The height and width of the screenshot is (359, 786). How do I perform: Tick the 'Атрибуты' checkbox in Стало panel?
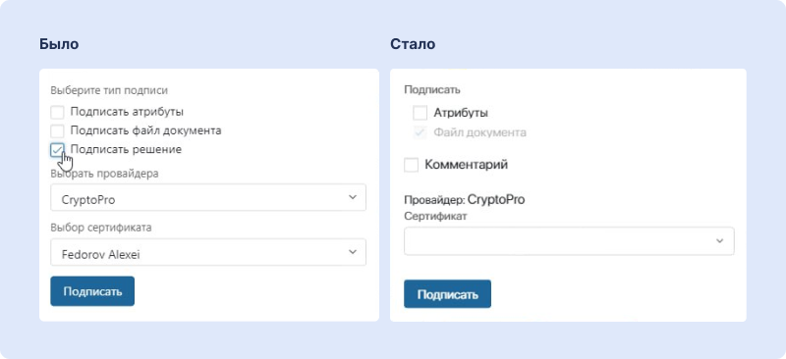tap(421, 113)
